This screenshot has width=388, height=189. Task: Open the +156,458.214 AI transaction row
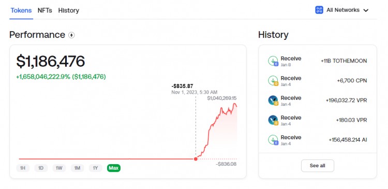(x=318, y=140)
